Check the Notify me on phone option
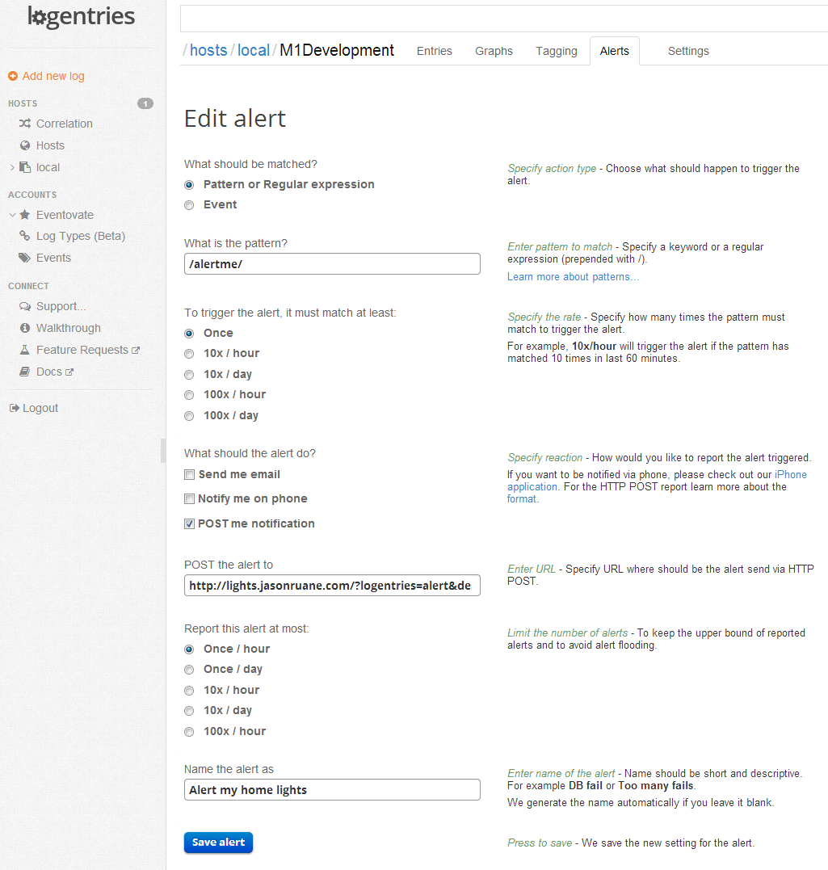This screenshot has width=828, height=870. coord(189,498)
